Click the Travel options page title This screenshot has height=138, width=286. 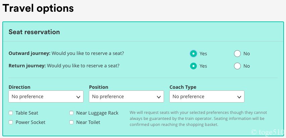(x=38, y=8)
